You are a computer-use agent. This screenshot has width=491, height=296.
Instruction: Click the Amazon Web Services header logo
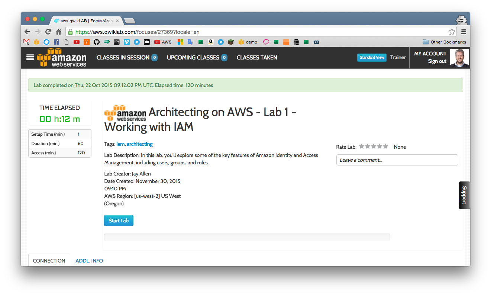62,58
